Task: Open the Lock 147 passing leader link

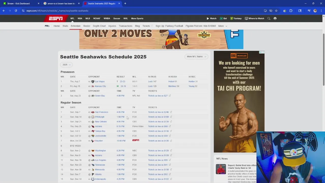Action: 152,82
